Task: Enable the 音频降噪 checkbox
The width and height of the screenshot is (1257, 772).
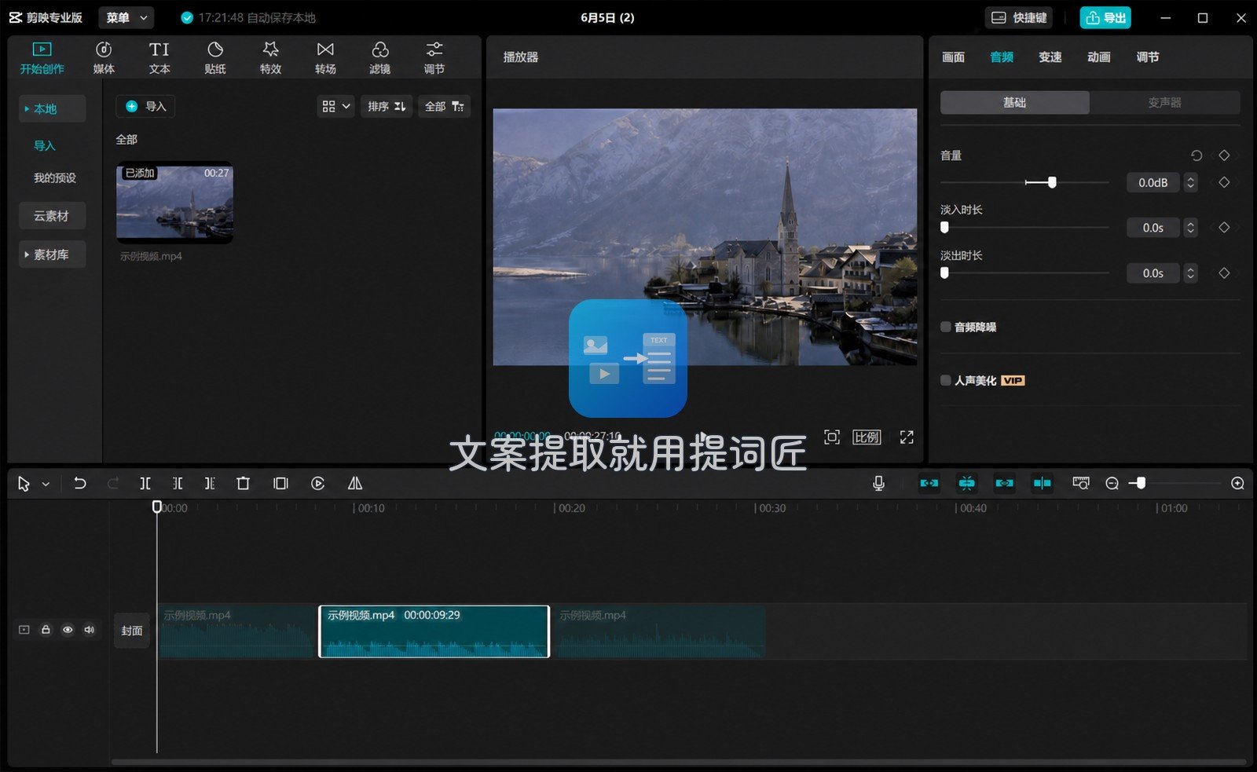Action: click(946, 327)
